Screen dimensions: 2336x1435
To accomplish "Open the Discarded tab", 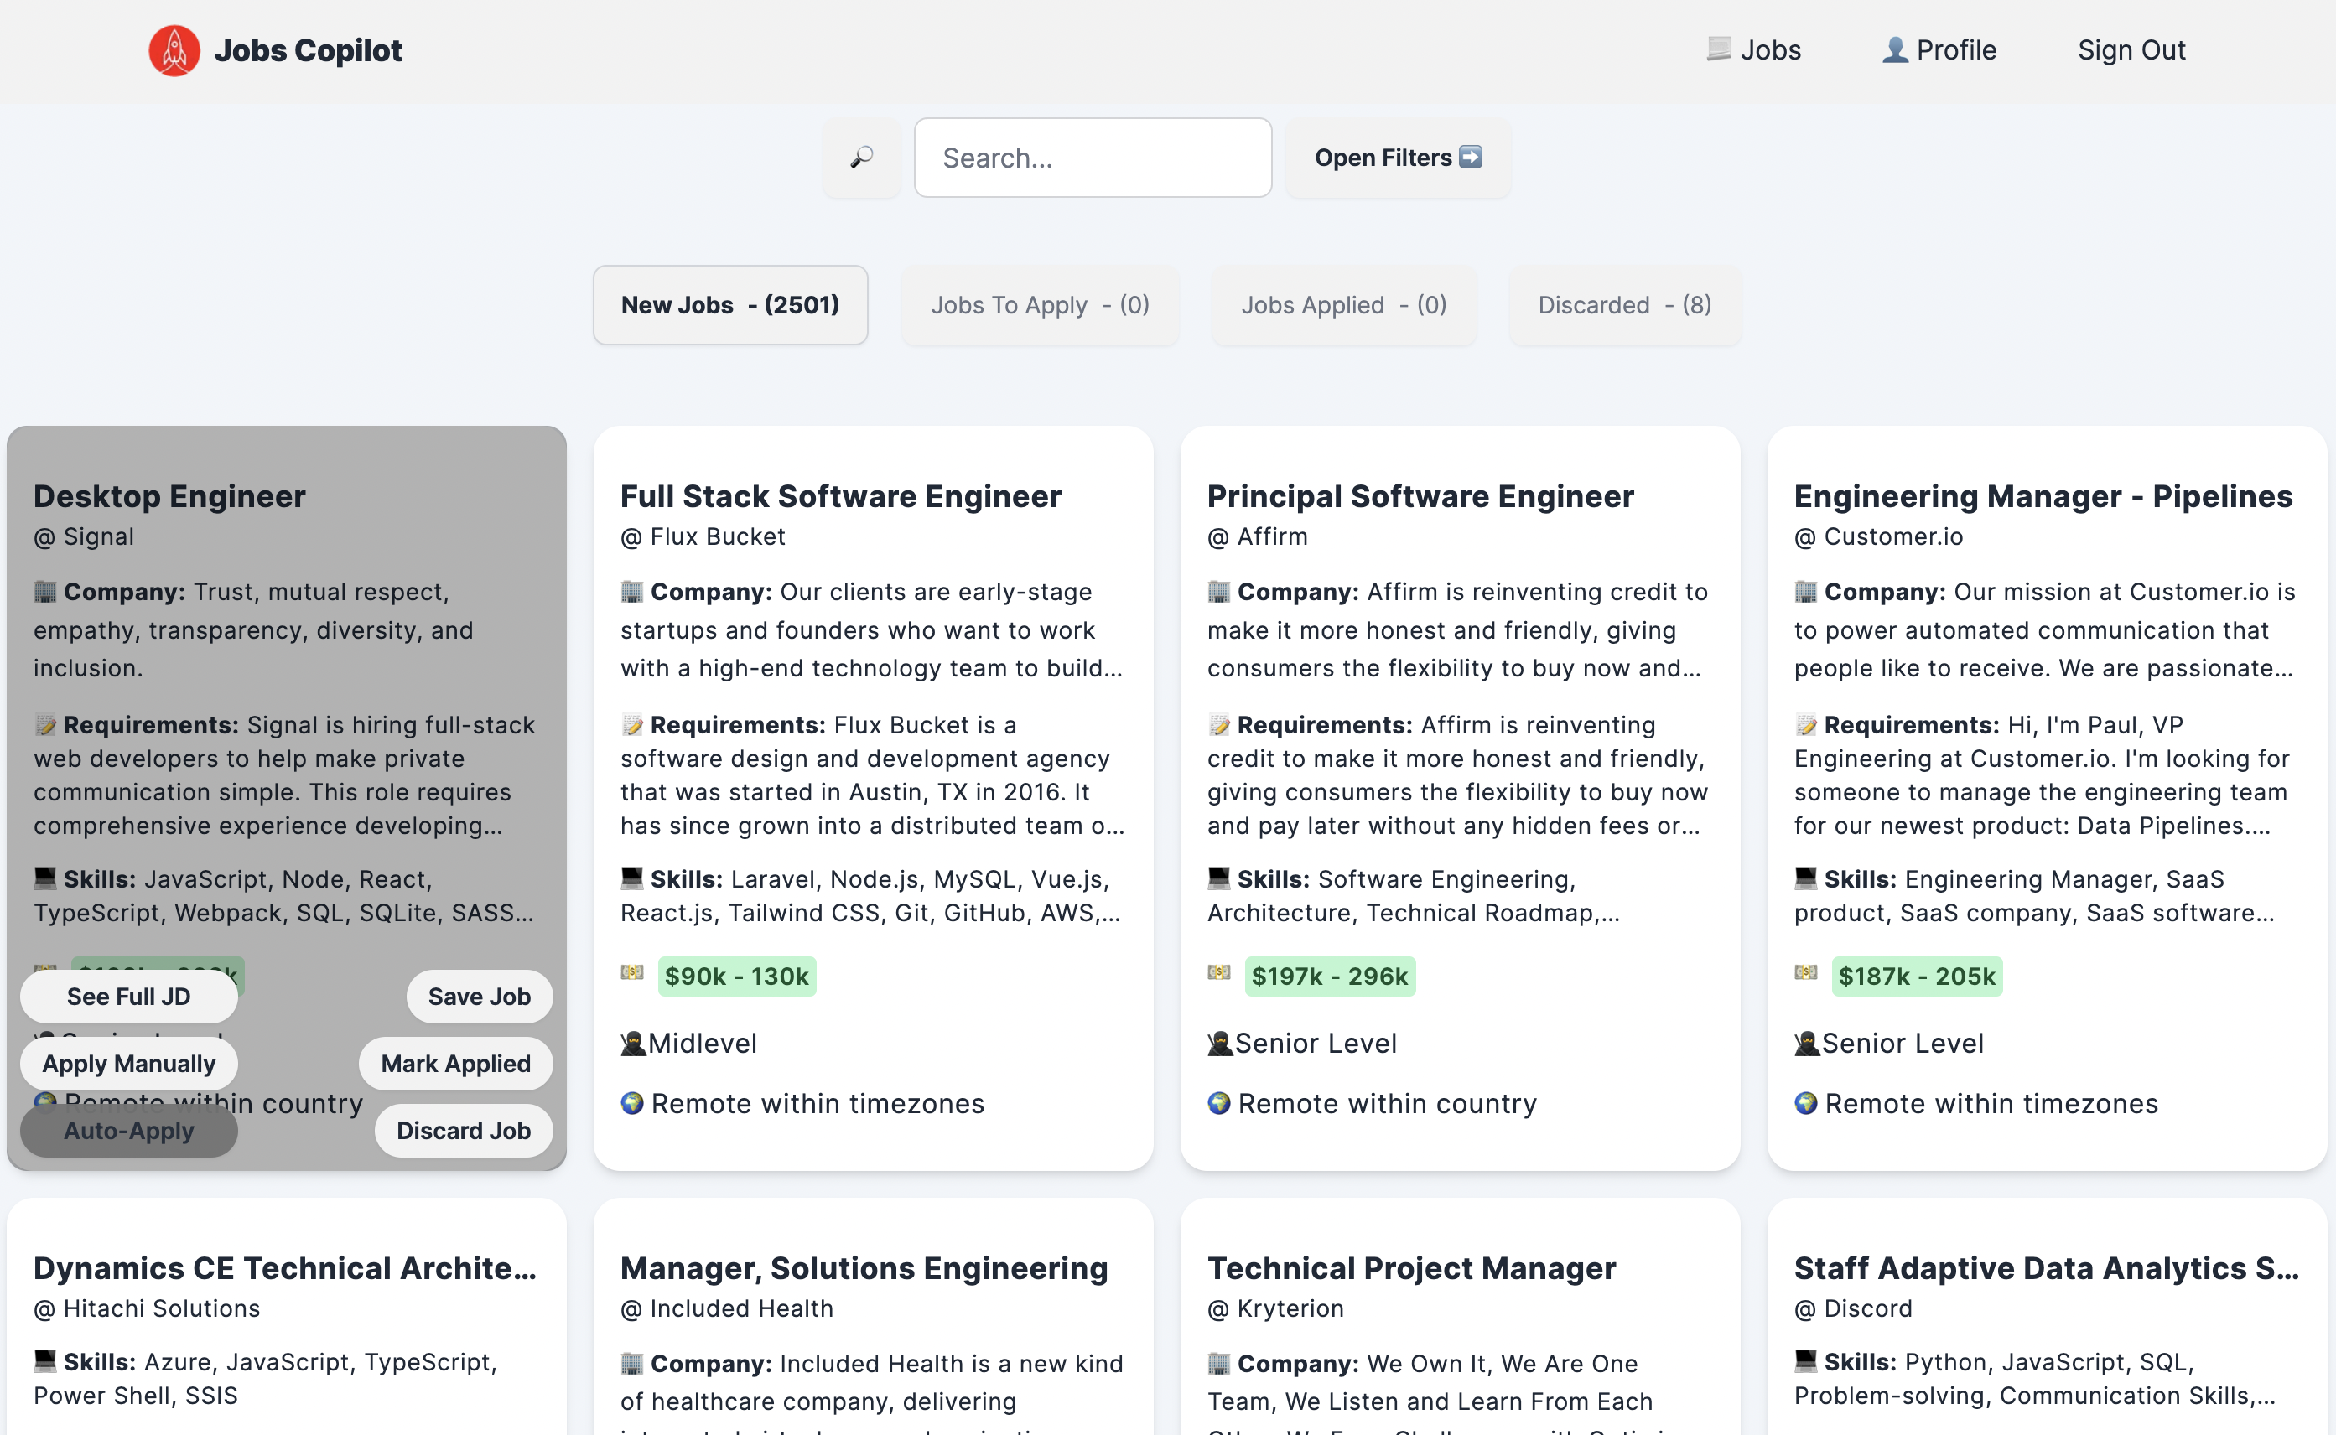I will [1625, 304].
